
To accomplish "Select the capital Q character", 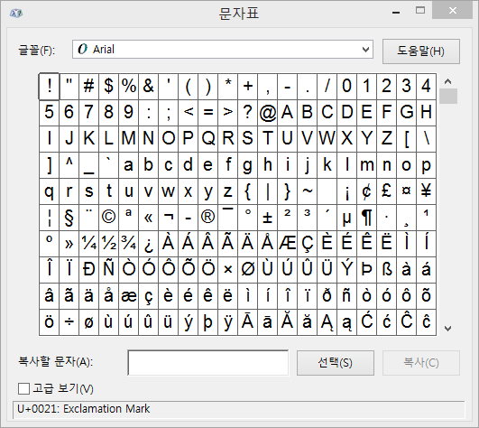I will [208, 139].
